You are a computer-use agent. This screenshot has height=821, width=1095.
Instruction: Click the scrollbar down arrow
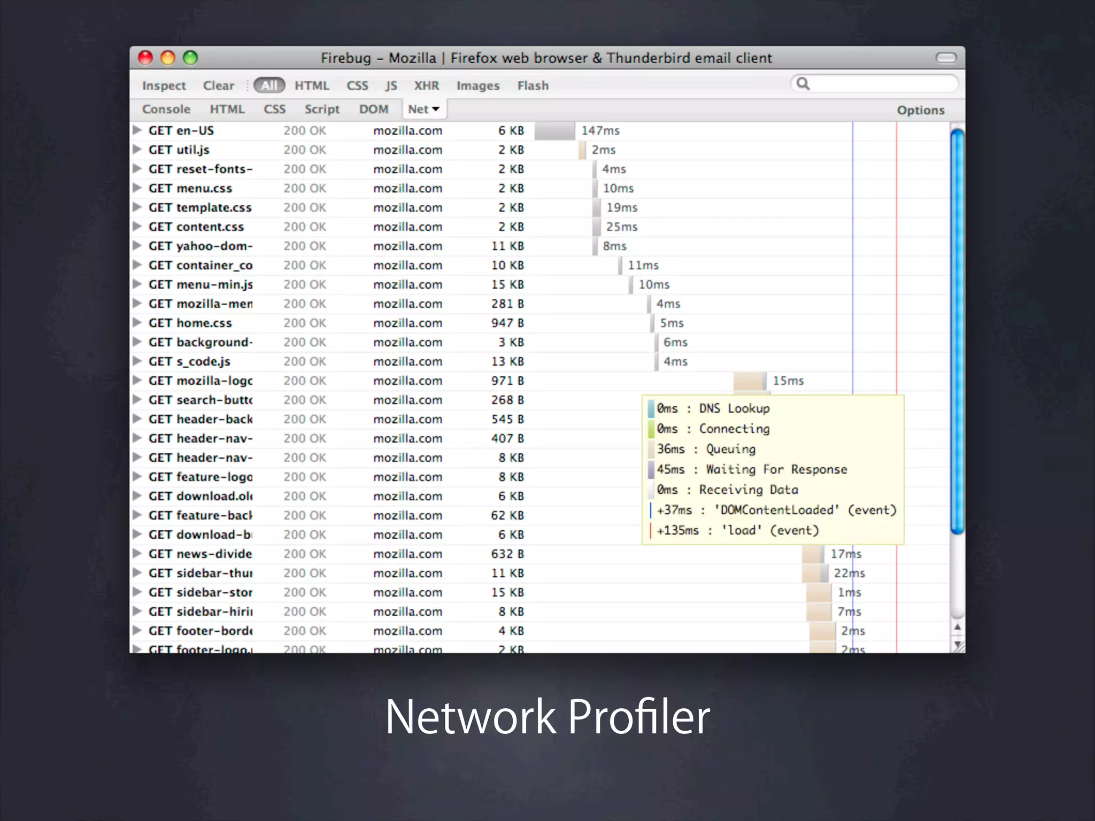click(958, 645)
